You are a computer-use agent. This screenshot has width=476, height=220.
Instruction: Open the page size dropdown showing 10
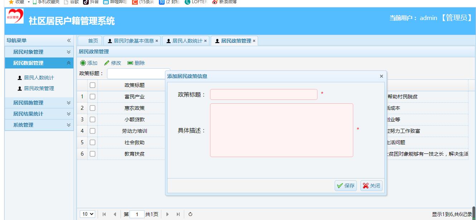(87, 214)
